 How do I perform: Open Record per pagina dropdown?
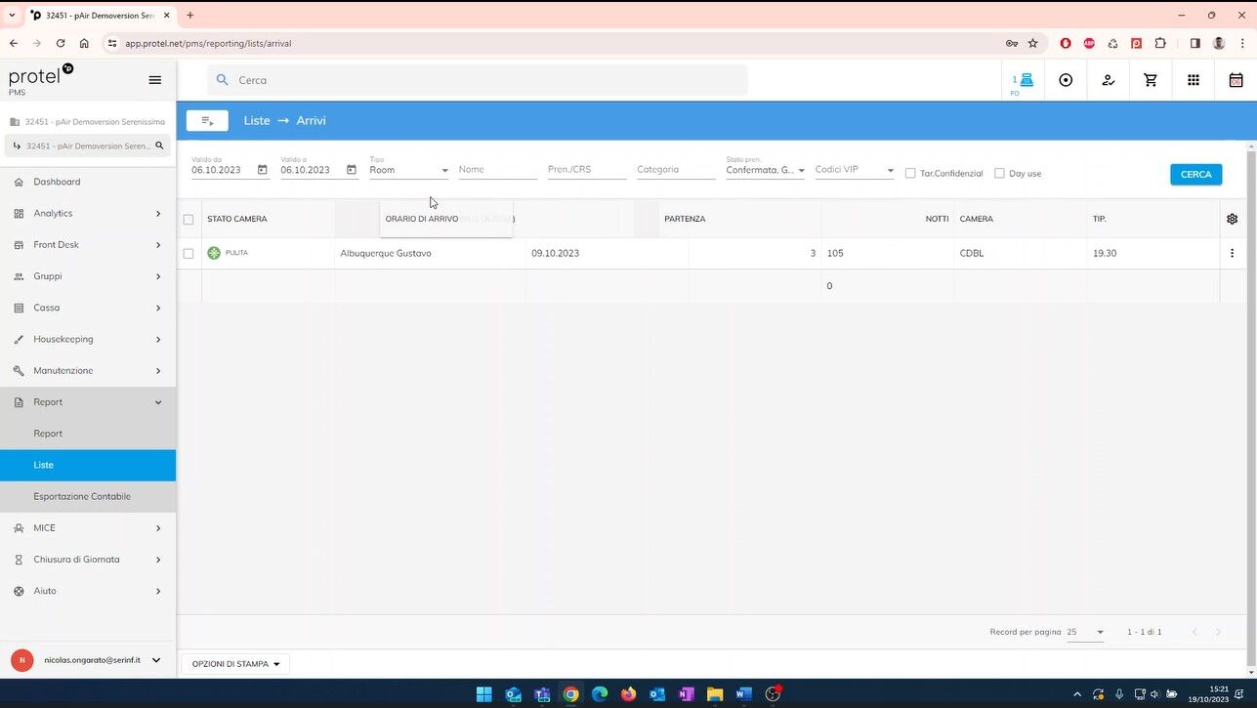(x=1085, y=632)
